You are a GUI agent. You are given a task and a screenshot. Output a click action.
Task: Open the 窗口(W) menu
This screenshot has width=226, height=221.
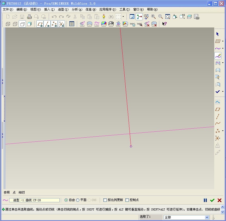(x=138, y=9)
